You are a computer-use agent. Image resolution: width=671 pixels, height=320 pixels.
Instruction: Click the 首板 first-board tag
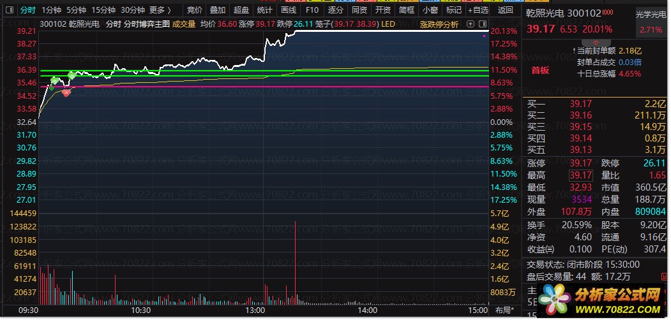pyautogui.click(x=540, y=71)
